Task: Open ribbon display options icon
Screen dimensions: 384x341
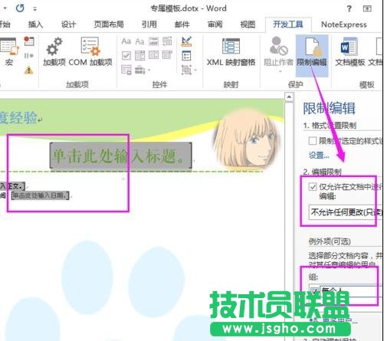Action: 367,8
